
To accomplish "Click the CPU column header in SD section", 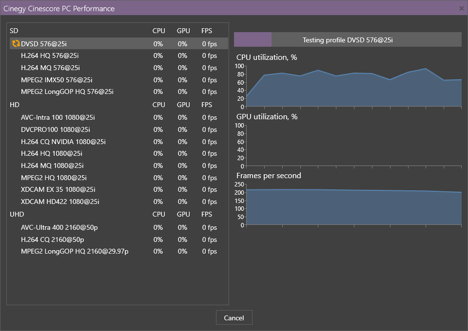I will click(x=159, y=31).
